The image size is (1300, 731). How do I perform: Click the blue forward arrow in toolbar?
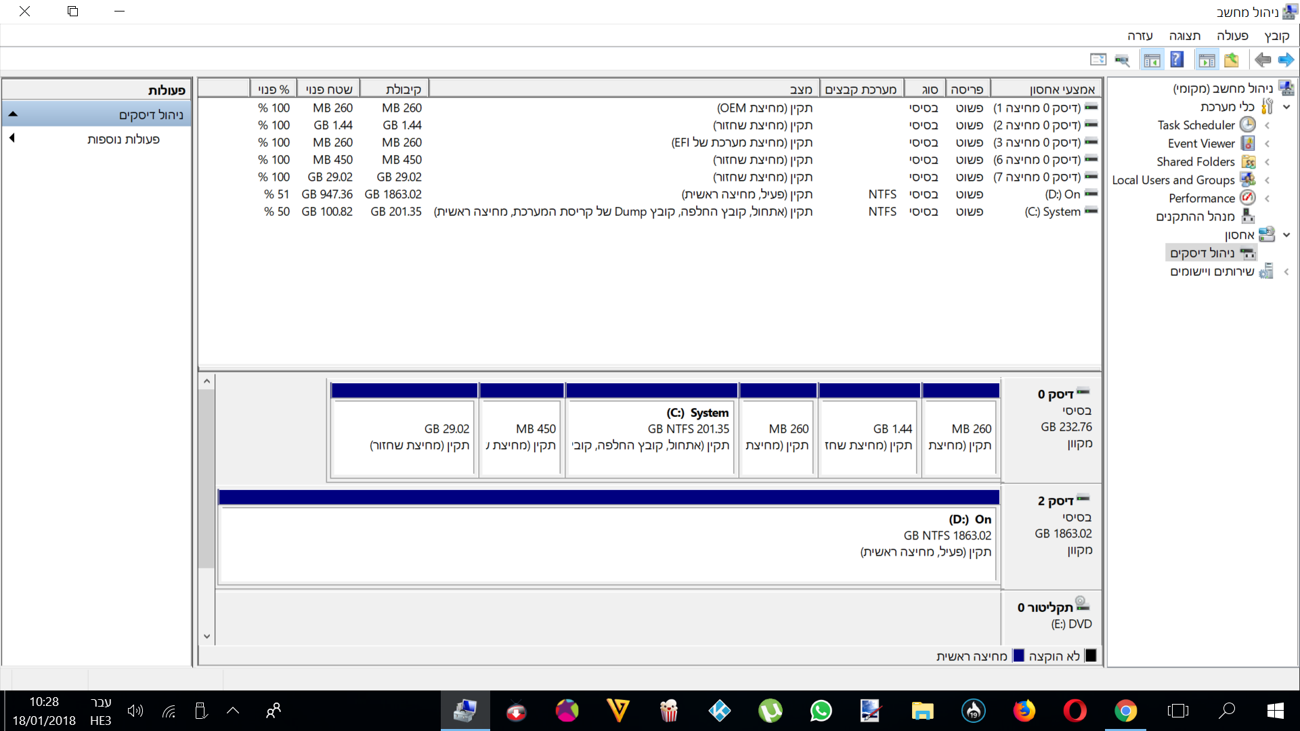click(x=1286, y=60)
